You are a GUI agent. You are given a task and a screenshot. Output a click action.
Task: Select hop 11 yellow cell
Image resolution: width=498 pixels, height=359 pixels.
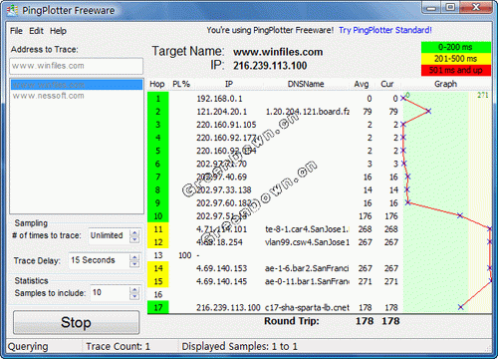[158, 229]
